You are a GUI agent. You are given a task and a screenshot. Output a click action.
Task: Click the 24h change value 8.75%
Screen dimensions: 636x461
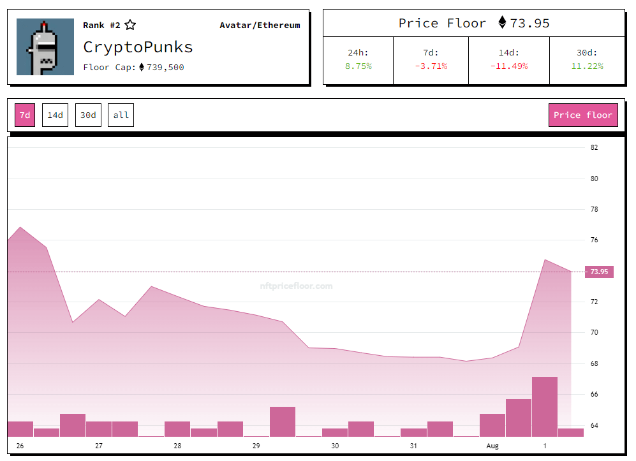(x=358, y=66)
